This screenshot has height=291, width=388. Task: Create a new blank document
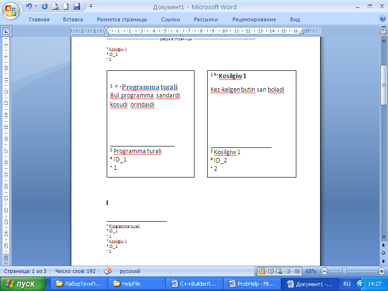65,6
